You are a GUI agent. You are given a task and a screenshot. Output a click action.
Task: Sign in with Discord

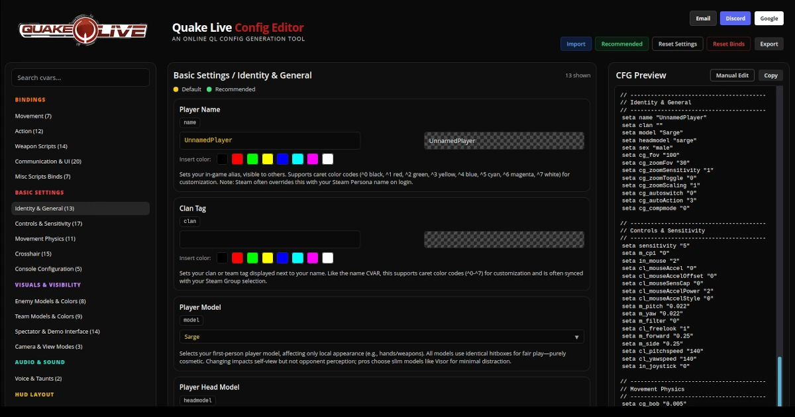[735, 19]
